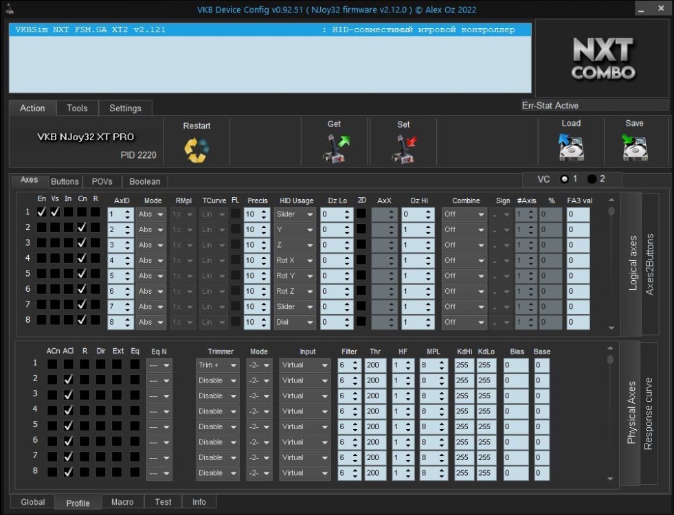674x515 pixels.
Task: Click the Get joystick icon
Action: point(336,148)
